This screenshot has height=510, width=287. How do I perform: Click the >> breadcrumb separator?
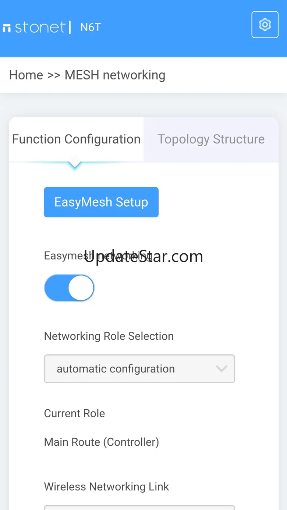[x=54, y=75]
